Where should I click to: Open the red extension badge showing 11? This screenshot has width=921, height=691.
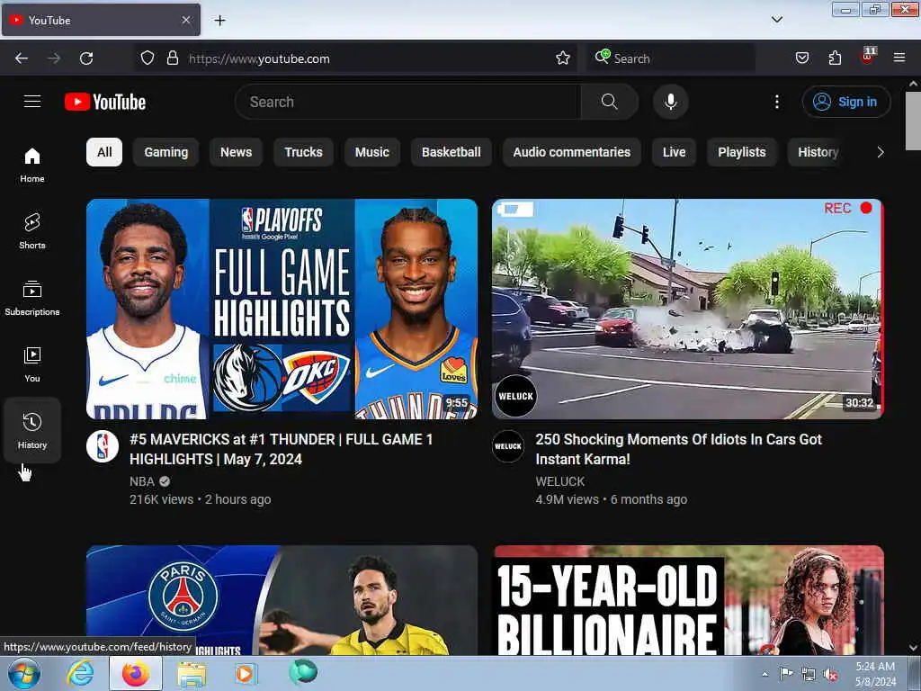pos(868,57)
